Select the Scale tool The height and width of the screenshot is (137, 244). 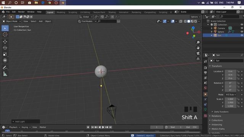(5, 54)
